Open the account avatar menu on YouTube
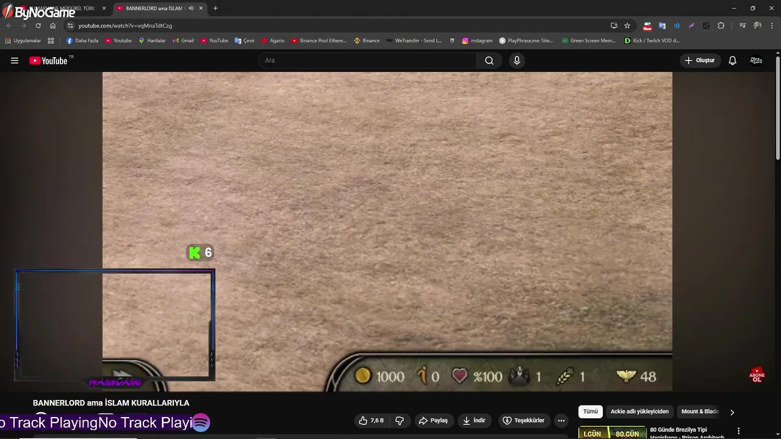The image size is (781, 439). (756, 60)
